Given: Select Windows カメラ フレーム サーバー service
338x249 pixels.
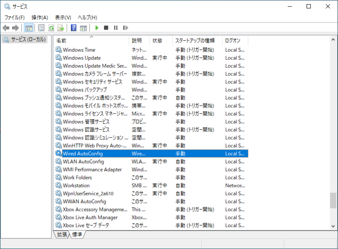Looking at the screenshot, I should pyautogui.click(x=95, y=74).
